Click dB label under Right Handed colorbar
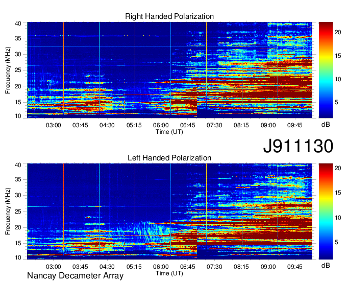The width and height of the screenshot is (347, 282). [326, 125]
